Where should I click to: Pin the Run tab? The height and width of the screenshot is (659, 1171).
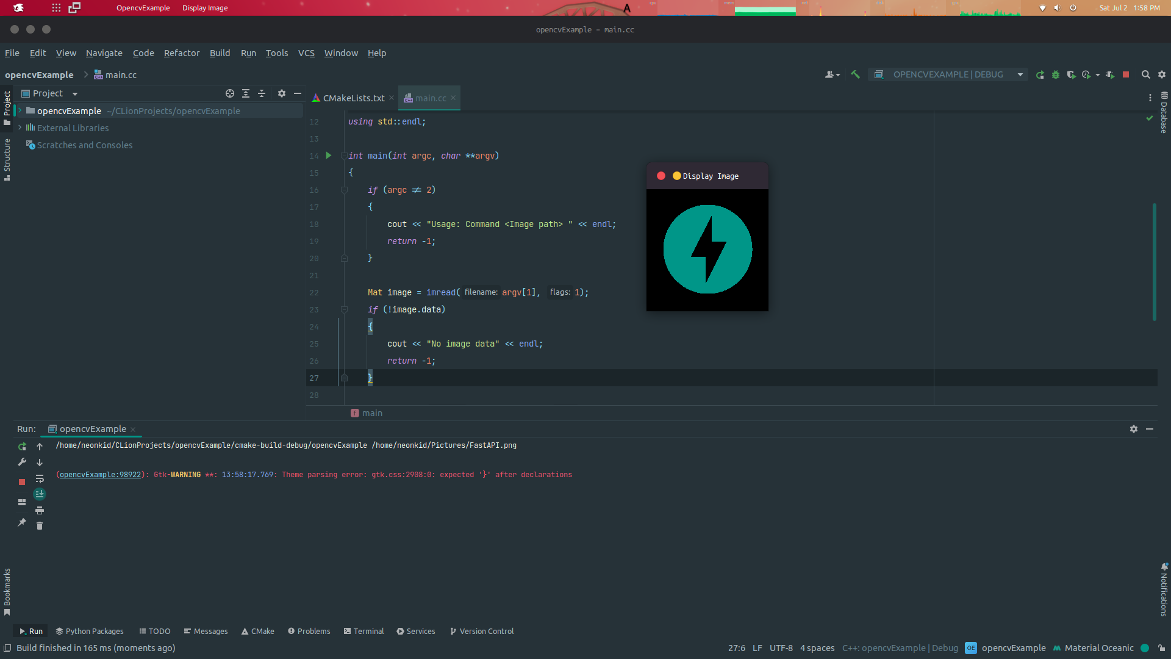click(x=22, y=522)
